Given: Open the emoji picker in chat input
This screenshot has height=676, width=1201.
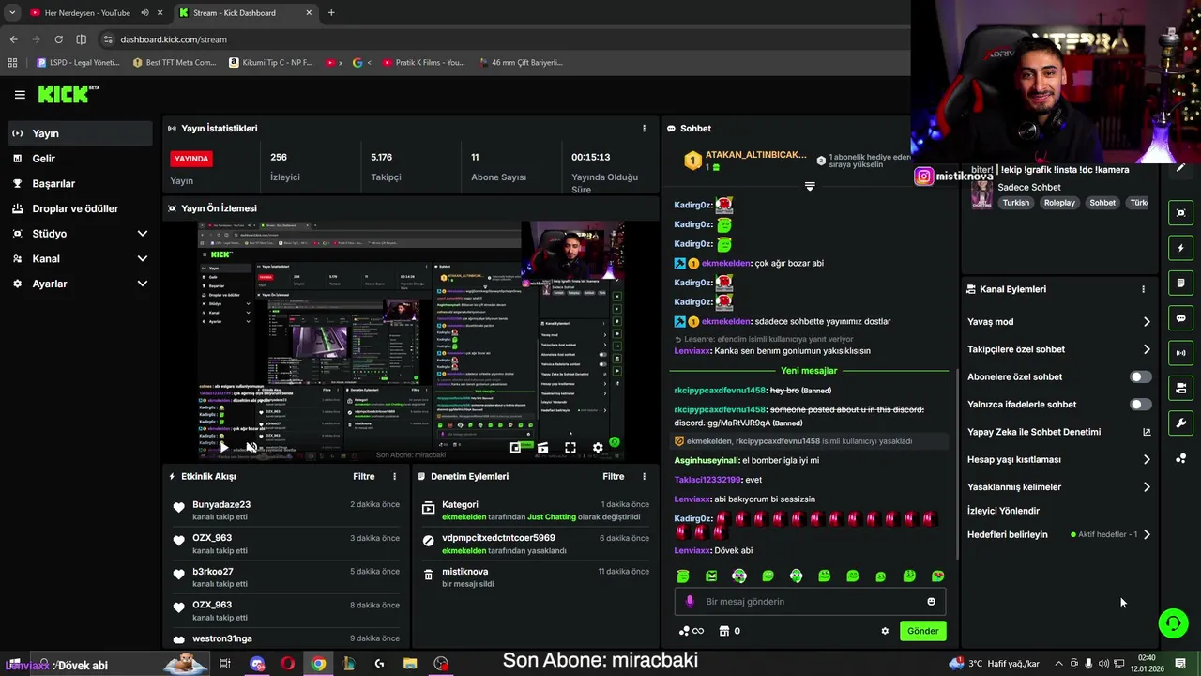Looking at the screenshot, I should click(932, 602).
